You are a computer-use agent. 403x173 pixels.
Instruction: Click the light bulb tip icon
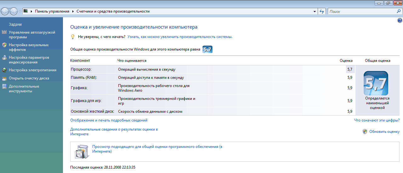73,37
